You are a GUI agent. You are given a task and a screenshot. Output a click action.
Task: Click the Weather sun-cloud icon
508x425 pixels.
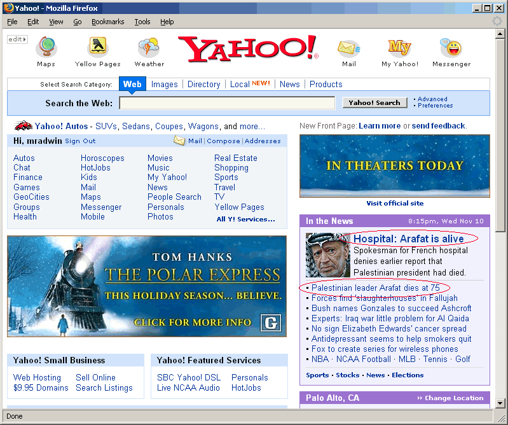tap(149, 48)
